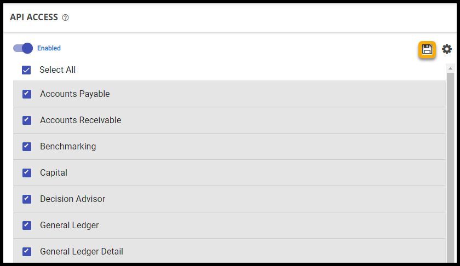The height and width of the screenshot is (266, 460).
Task: Uncheck the Select All checkbox
Action: (26, 70)
